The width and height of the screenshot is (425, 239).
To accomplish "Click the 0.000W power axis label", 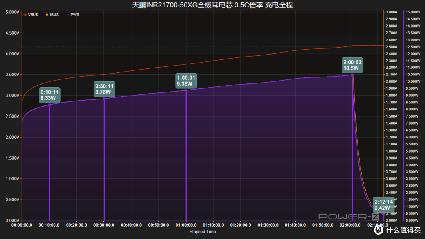I will pyautogui.click(x=412, y=221).
